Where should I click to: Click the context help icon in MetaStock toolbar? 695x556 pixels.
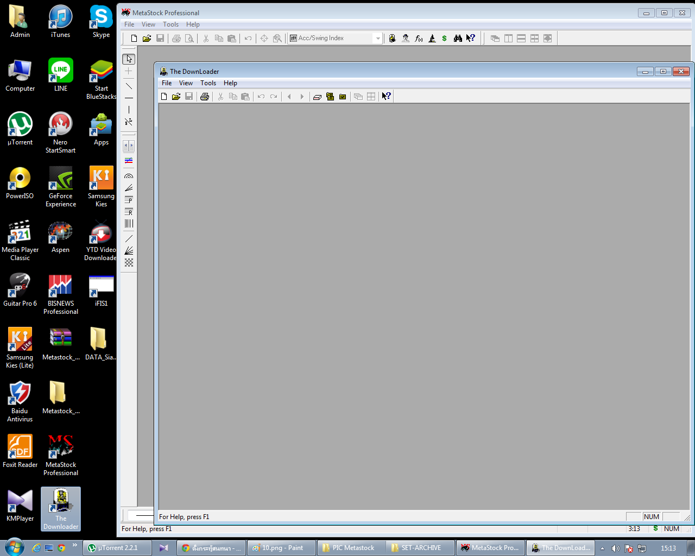pyautogui.click(x=471, y=39)
